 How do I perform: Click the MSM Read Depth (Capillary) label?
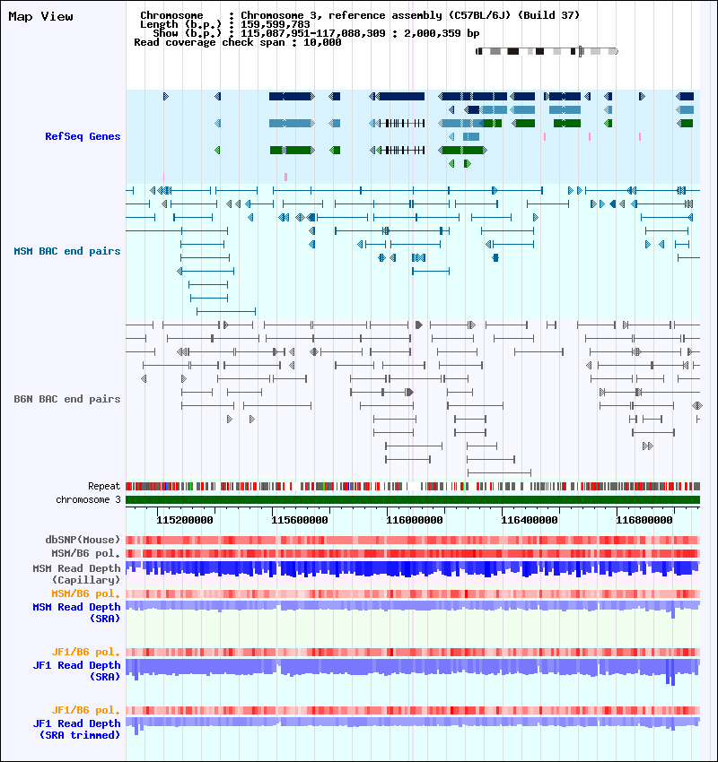[76, 574]
